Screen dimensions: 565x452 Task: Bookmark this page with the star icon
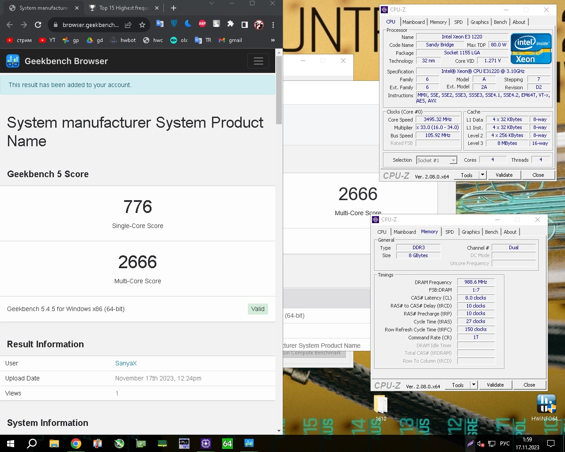point(142,25)
